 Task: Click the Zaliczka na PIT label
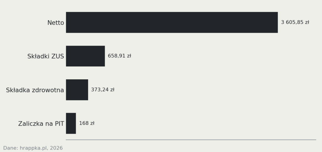(41, 124)
